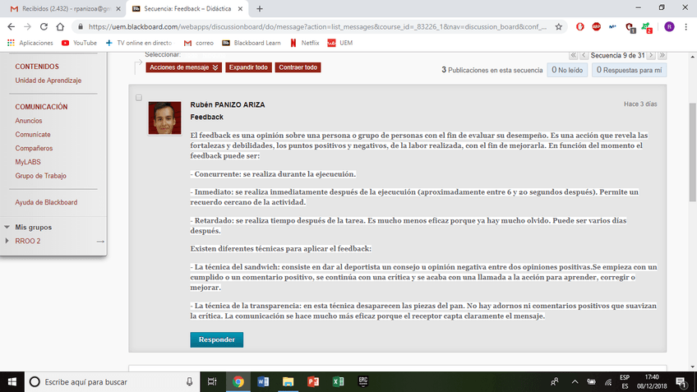697x392 pixels.
Task: Open Epic Games from the taskbar
Action: (x=362, y=382)
